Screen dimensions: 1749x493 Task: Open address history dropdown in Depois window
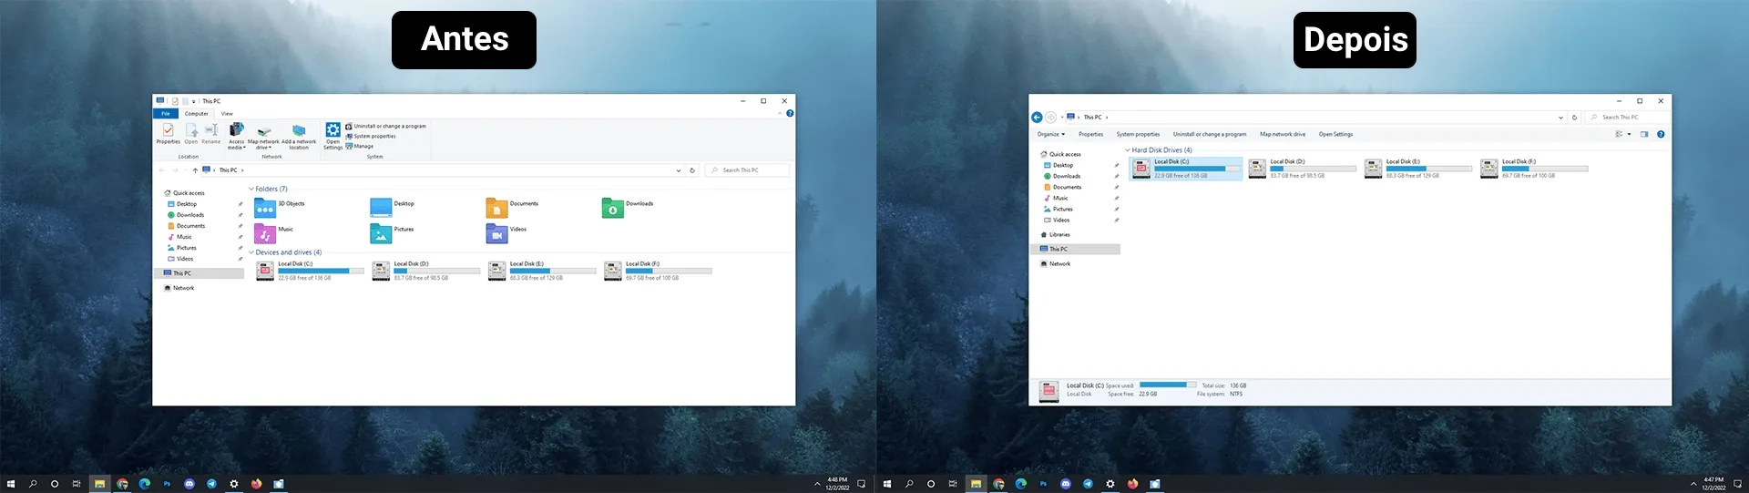coord(1561,118)
